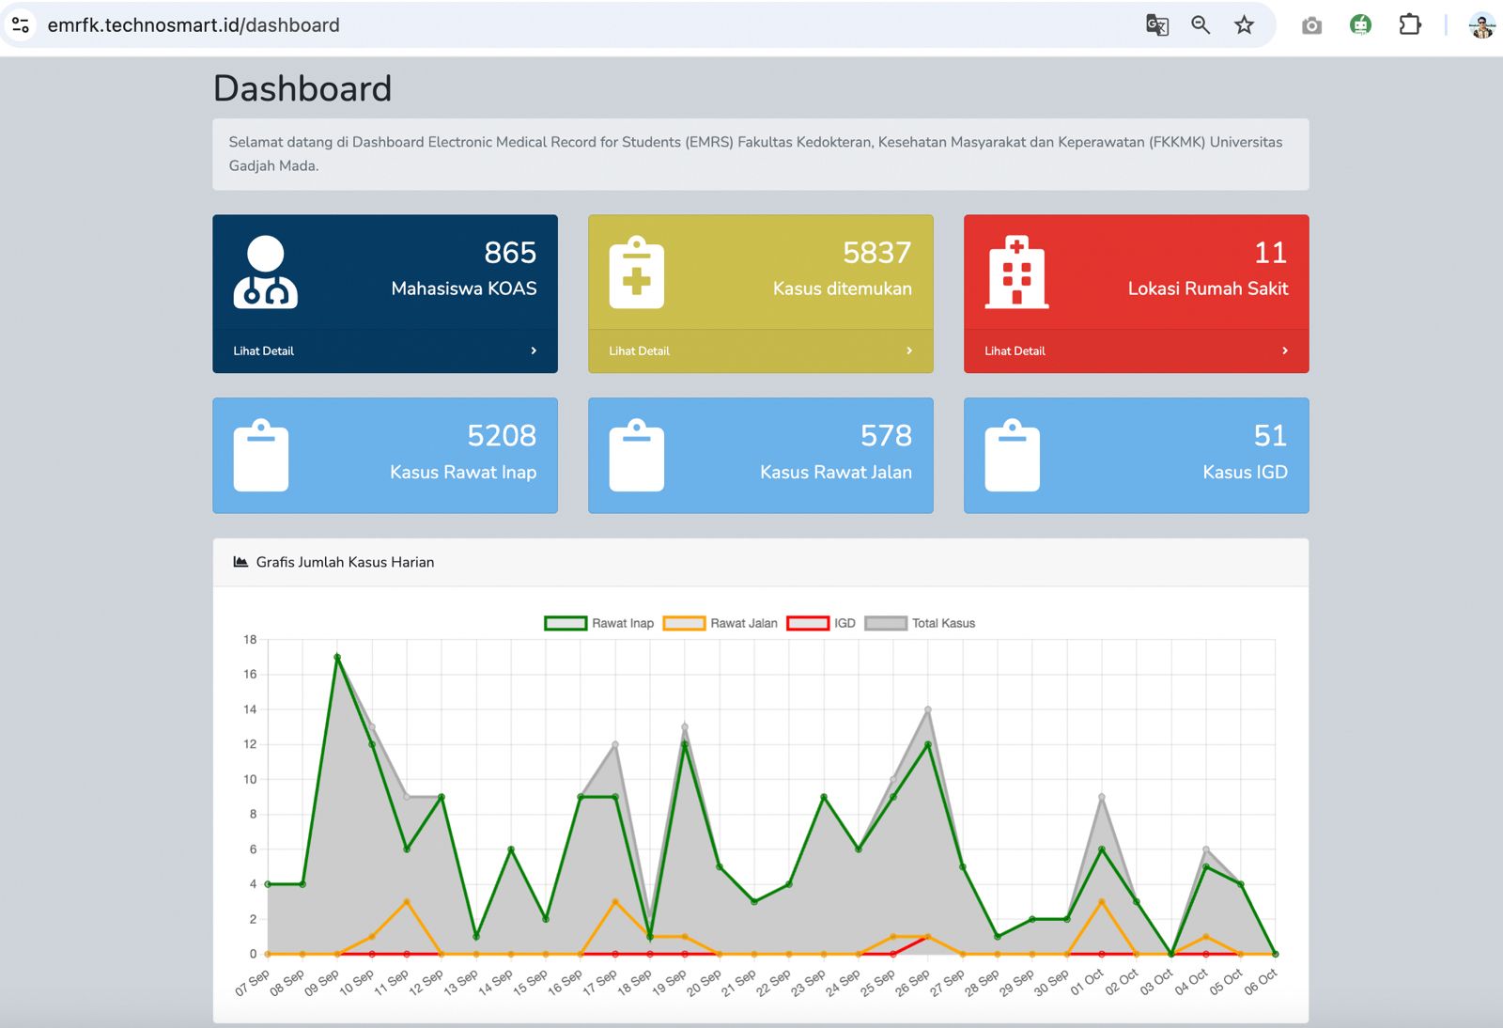Screen dimensions: 1503x1028
Task: Click the clipboard icon on Kasus Rawat Inap card
Action: pos(261,455)
